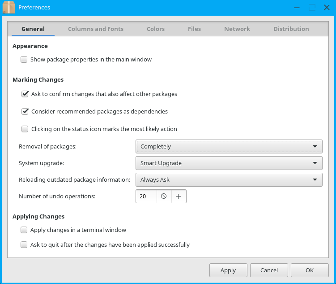Viewport: 336px width, 284px height.
Task: Decrease the number of undo operations
Action: coord(164,197)
